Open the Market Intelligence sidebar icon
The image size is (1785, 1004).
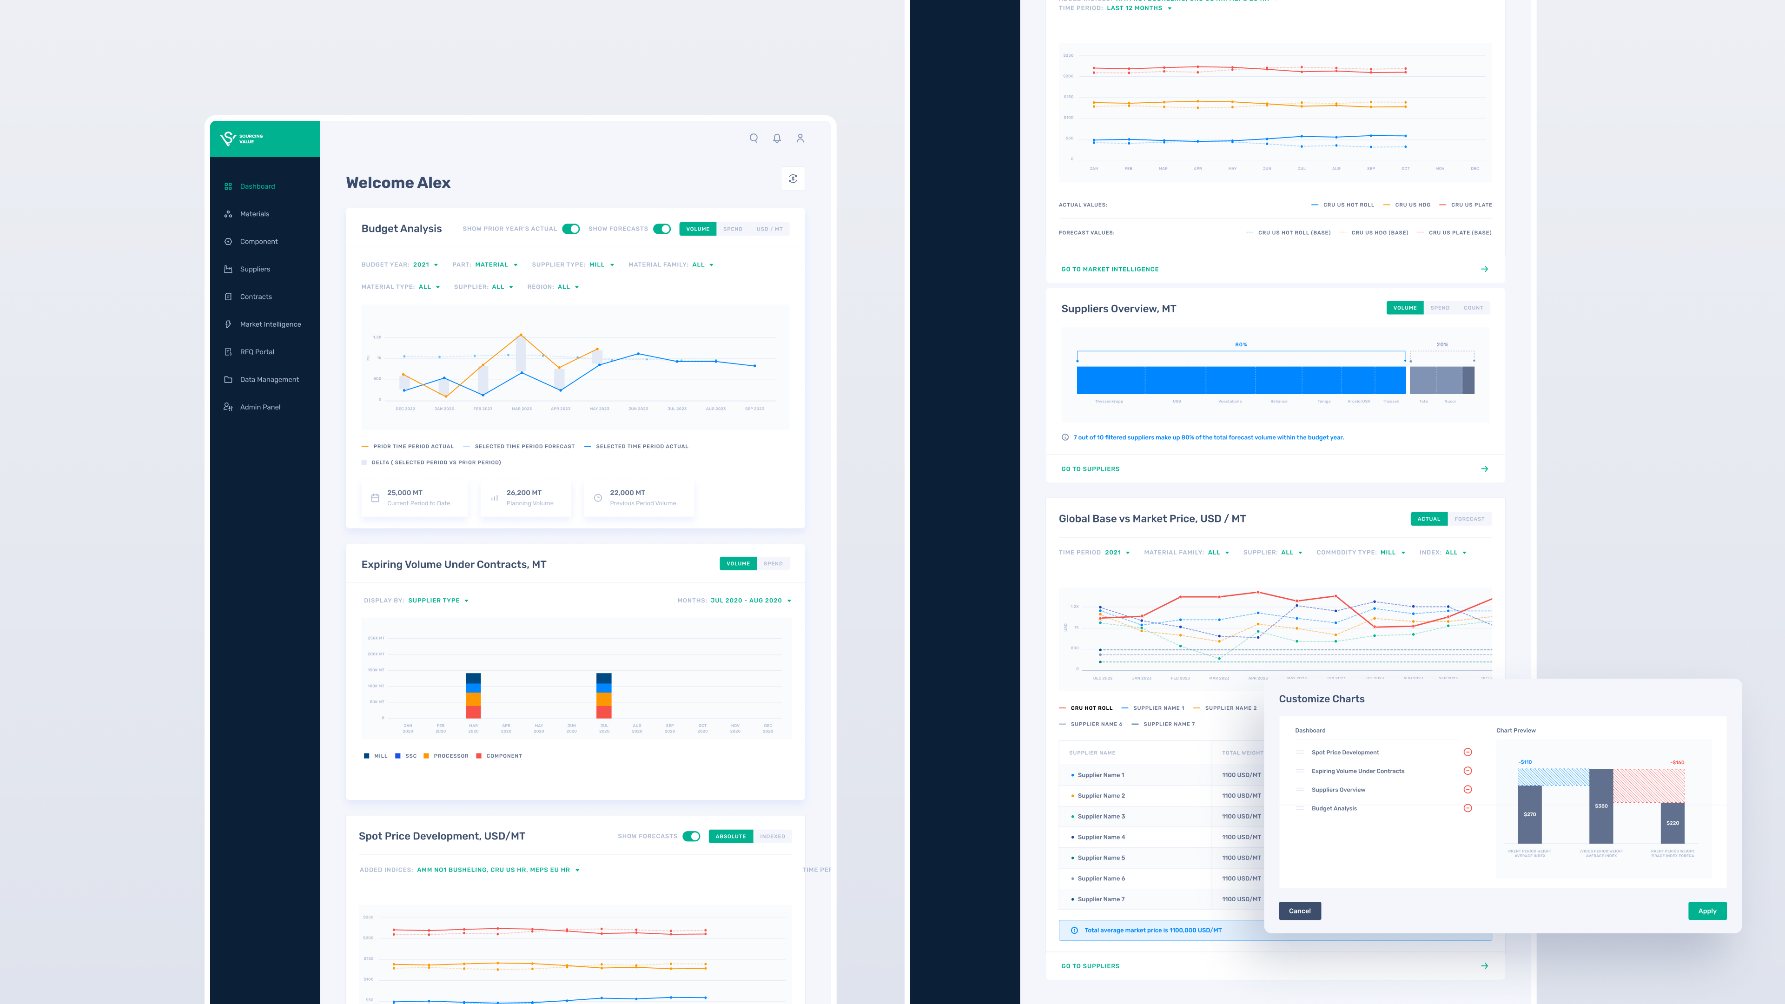click(228, 324)
